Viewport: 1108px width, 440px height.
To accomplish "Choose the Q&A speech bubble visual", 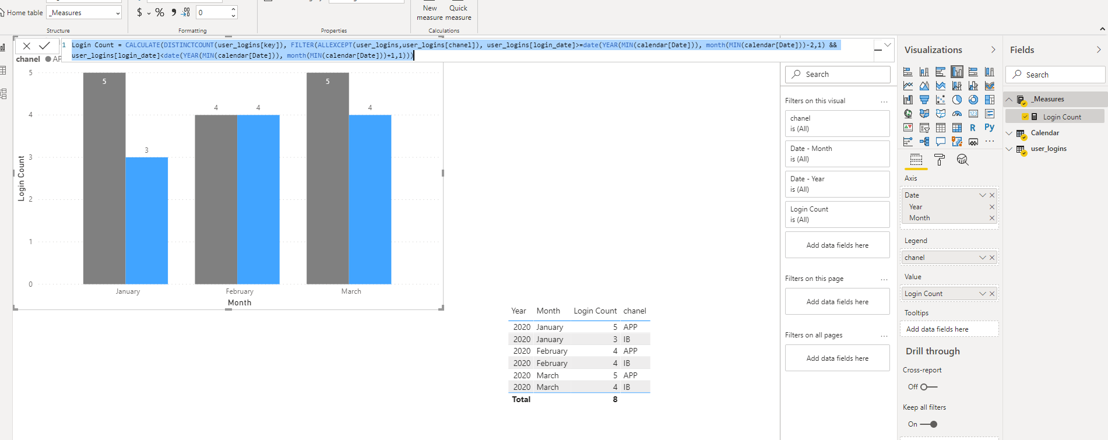I will click(x=941, y=142).
